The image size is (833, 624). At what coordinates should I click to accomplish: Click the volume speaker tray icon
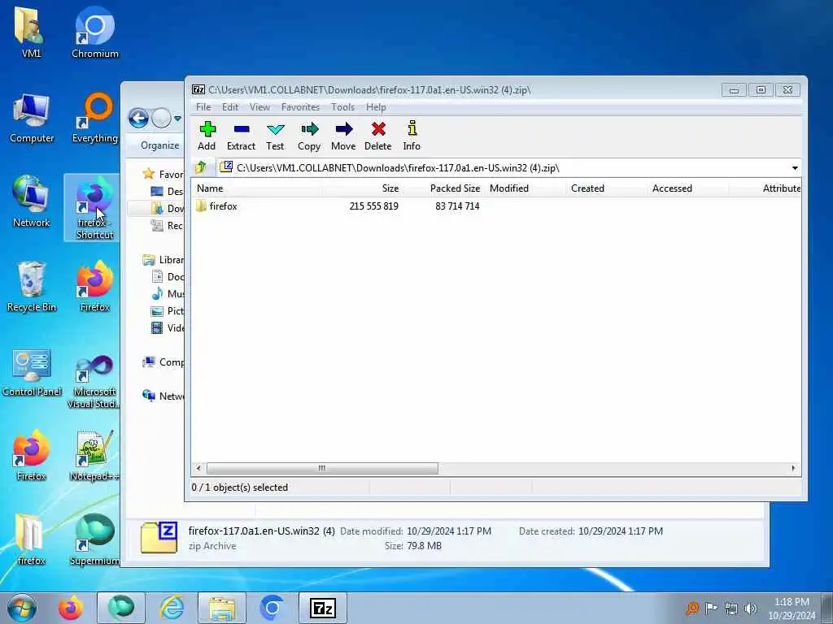tap(750, 608)
